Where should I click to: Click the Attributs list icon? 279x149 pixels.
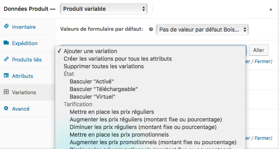tap(6, 75)
